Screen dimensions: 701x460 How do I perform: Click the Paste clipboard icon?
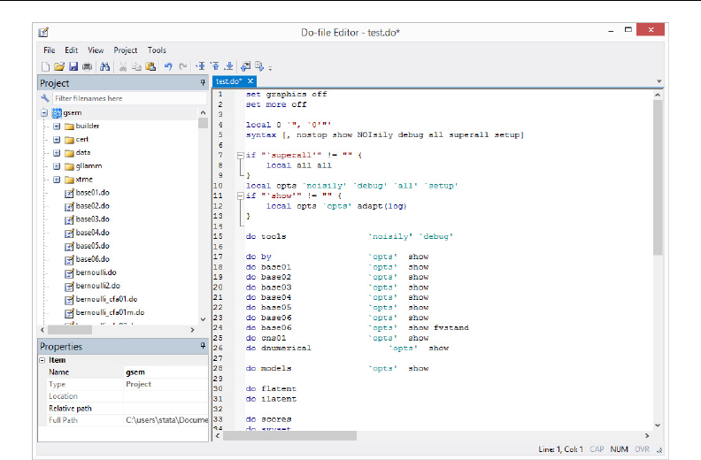(150, 66)
